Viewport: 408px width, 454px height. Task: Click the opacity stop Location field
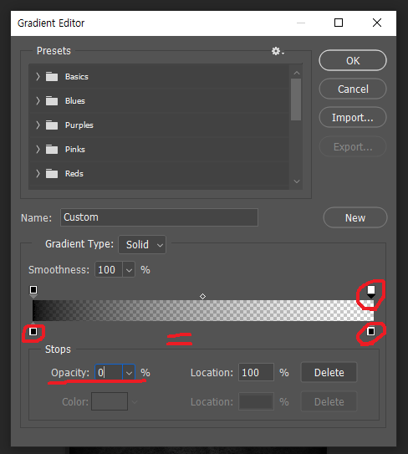tap(256, 372)
